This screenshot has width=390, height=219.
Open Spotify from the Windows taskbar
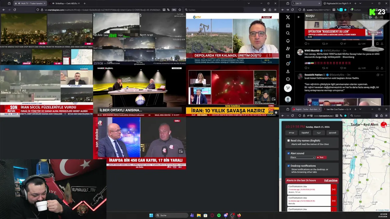[219, 215]
